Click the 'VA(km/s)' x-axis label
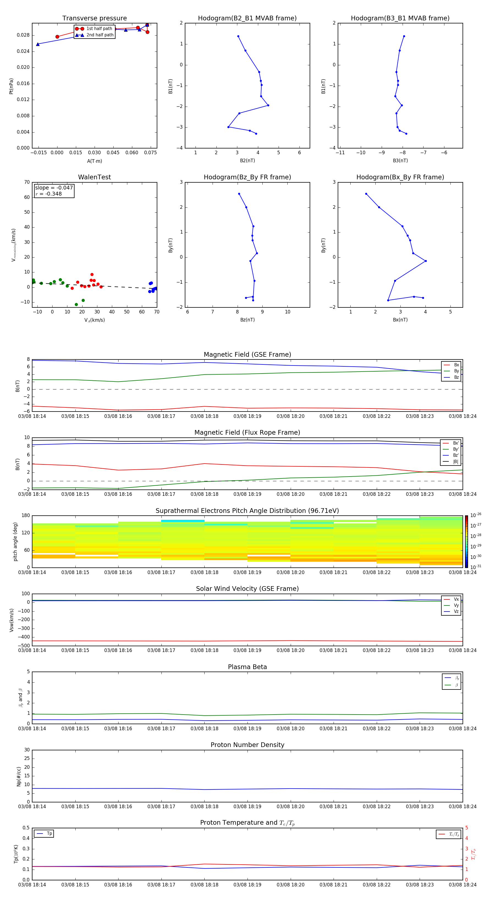The image size is (495, 909). (x=94, y=320)
